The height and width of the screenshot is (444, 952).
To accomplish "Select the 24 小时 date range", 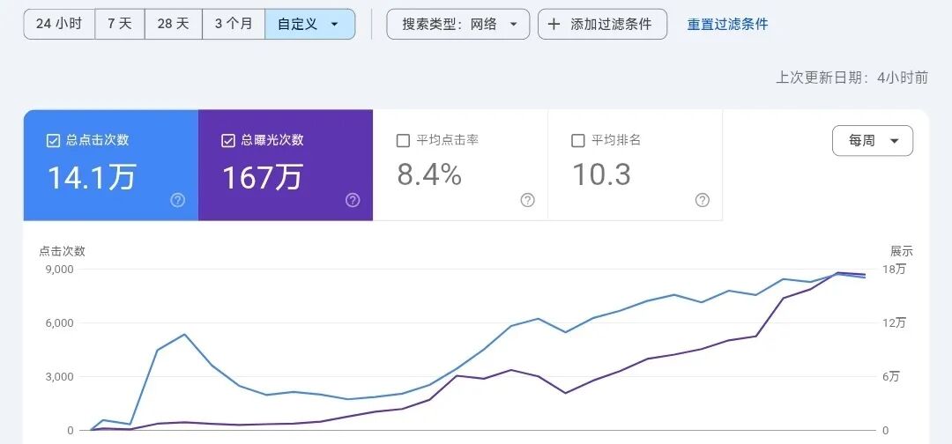I will (x=59, y=25).
